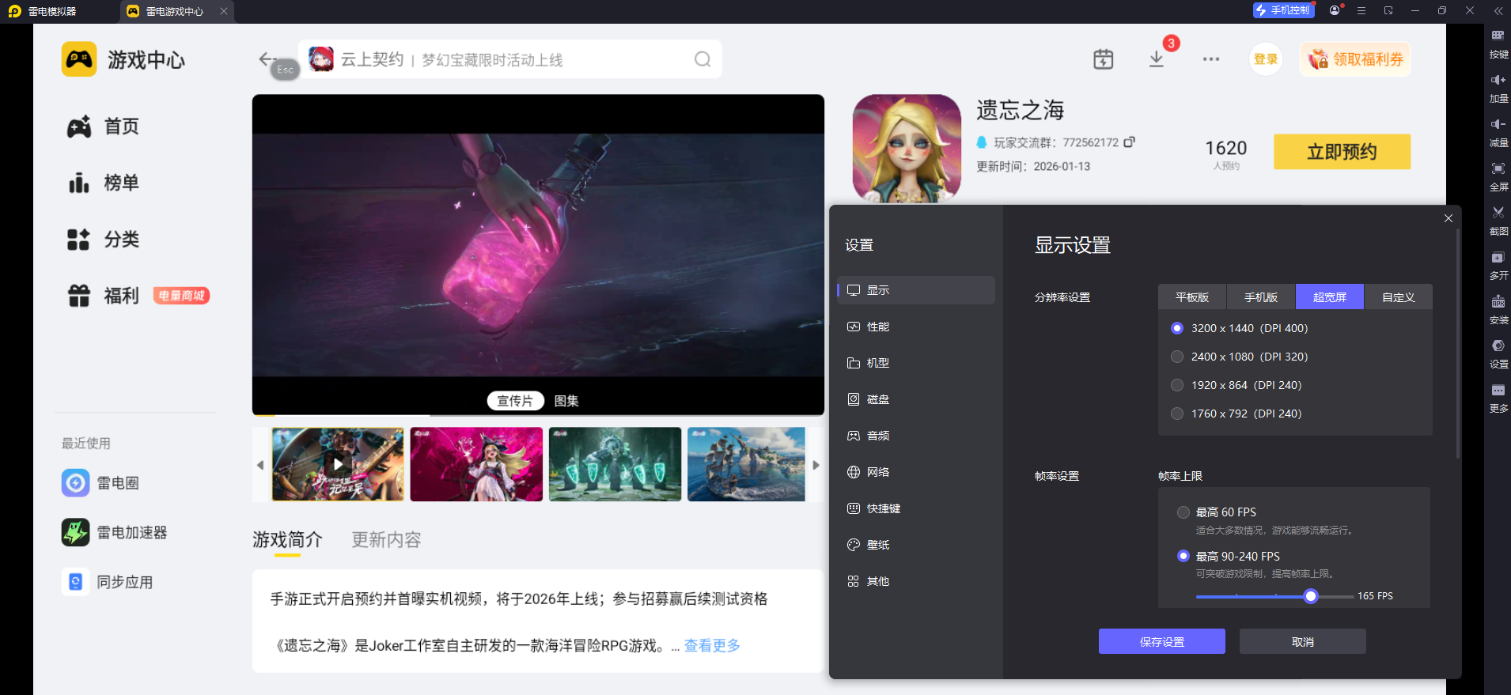Screen dimensions: 1511x695
Task: Copy the player group number icon
Action: pyautogui.click(x=1129, y=142)
